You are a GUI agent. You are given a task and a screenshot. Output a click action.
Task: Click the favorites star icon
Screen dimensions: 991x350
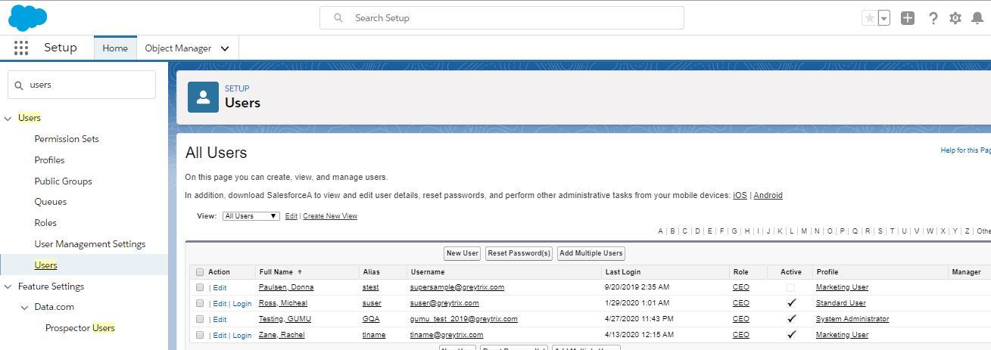(869, 18)
